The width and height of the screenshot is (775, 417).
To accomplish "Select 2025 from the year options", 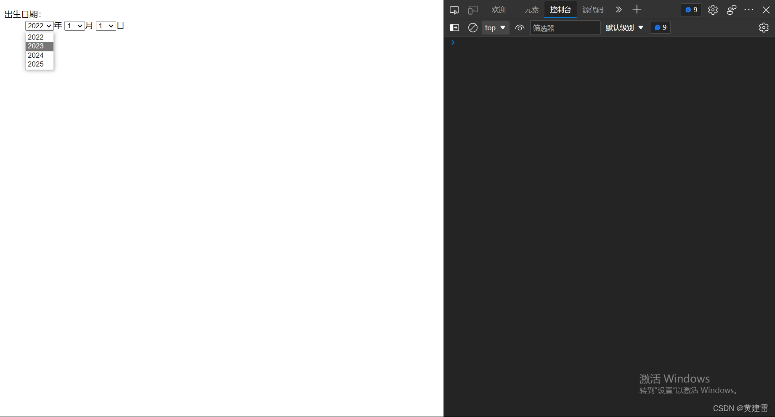I will click(35, 64).
